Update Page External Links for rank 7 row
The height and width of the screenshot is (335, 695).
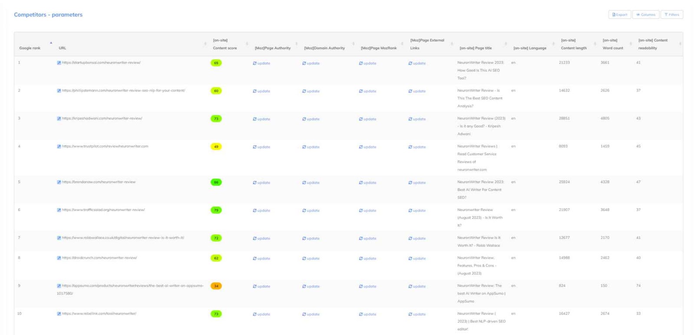(x=417, y=239)
